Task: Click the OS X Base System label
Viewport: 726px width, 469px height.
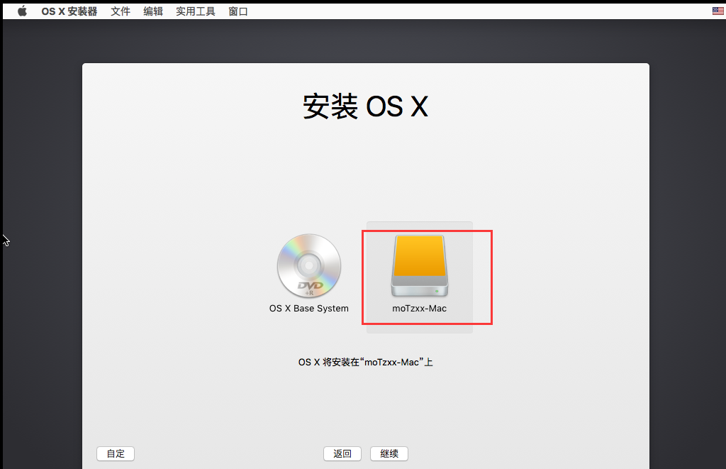Action: point(309,308)
